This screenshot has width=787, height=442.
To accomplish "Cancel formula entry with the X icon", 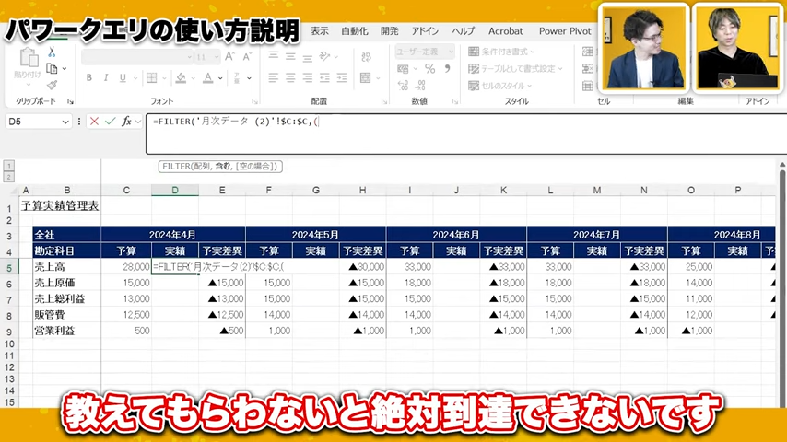I will coord(94,122).
